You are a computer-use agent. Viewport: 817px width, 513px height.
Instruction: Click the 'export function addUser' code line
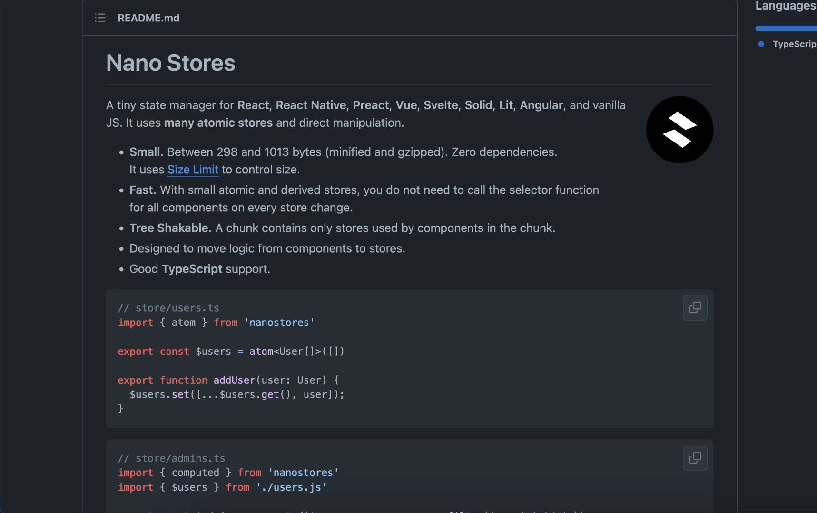pyautogui.click(x=228, y=380)
